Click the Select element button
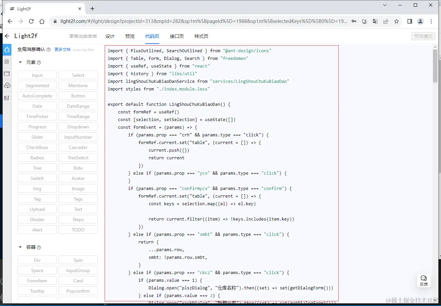 coord(78,75)
